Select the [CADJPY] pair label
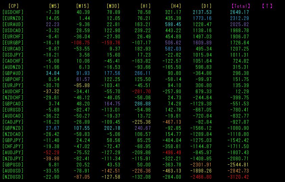The image size is (285, 182). click(13, 122)
